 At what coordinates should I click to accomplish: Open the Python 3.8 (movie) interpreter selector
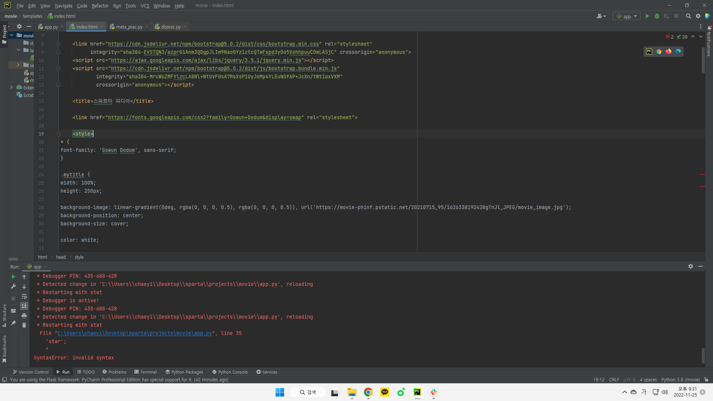[x=680, y=379]
